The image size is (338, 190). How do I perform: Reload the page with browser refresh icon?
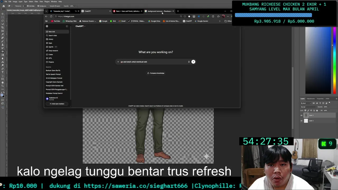click(x=51, y=16)
